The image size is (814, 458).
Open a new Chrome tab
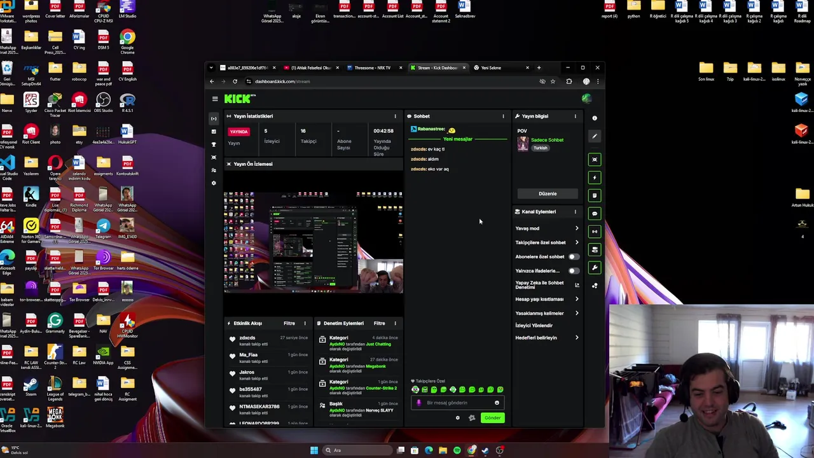[x=539, y=67]
